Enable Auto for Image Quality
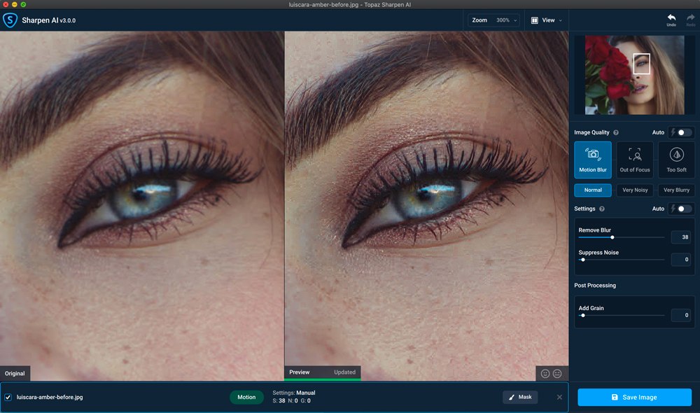Viewport: 700px width, 413px height. pyautogui.click(x=680, y=132)
